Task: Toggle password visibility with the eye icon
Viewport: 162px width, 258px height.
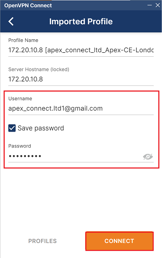Action: (x=148, y=157)
